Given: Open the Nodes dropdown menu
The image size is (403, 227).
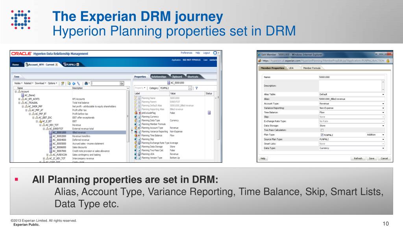Looking at the screenshot, I should [x=18, y=84].
